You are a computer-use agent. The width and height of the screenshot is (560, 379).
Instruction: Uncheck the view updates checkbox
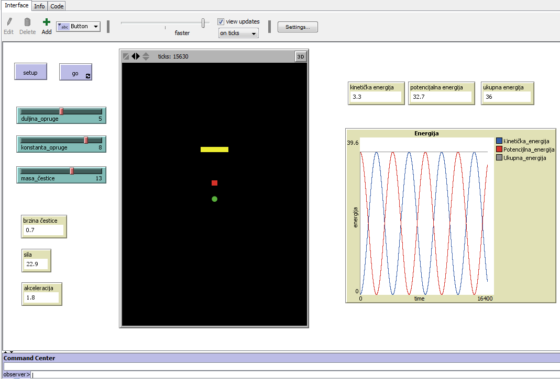tap(221, 22)
